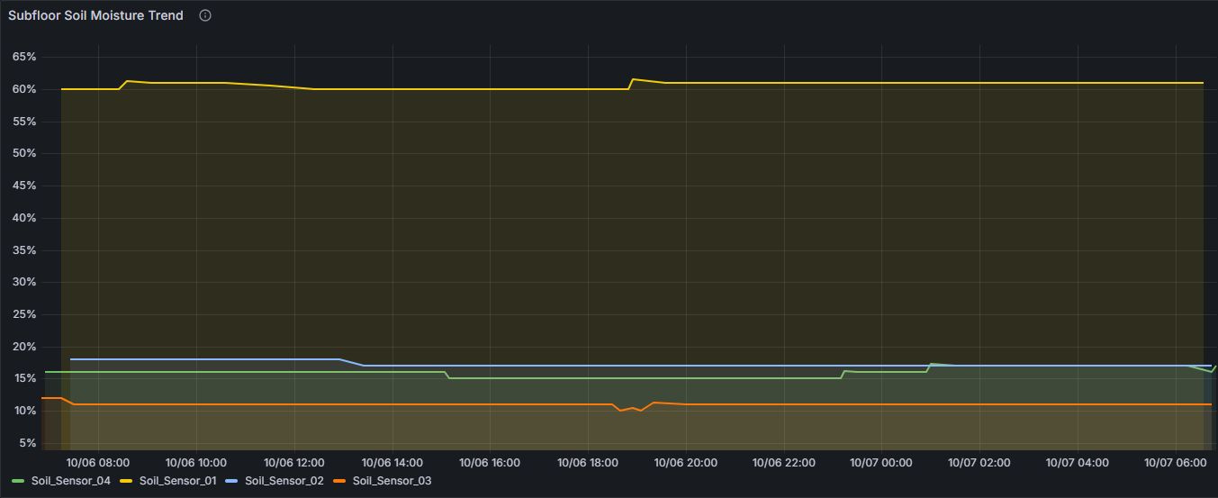Click the 10/06 08:00 time axis label

(x=98, y=463)
